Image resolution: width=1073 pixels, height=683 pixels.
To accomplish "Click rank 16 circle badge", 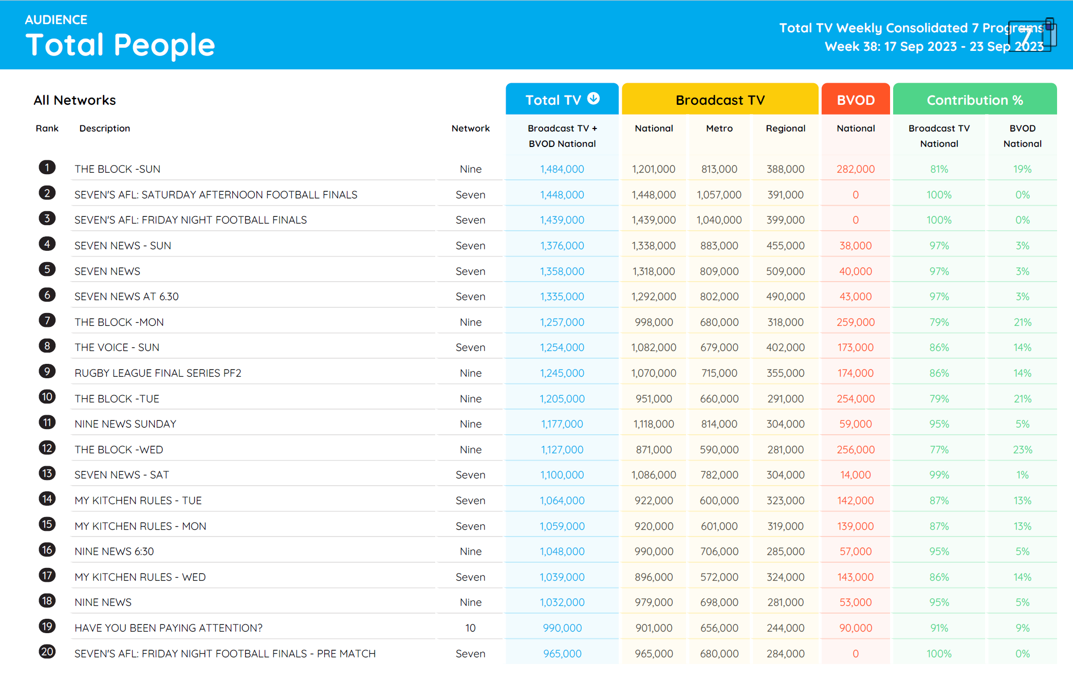I will (47, 550).
